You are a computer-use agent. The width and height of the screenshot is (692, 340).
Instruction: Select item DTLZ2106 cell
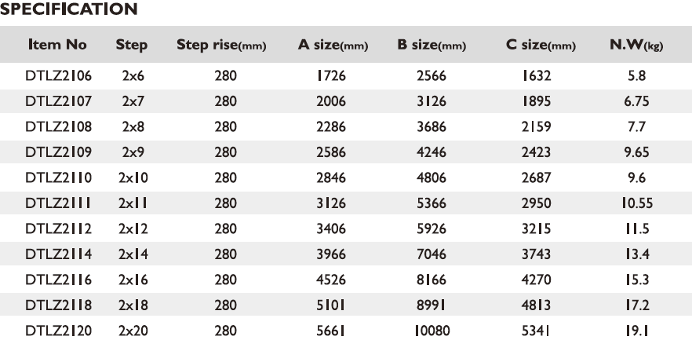(x=58, y=76)
